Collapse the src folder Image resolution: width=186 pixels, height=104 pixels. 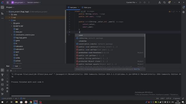tap(10, 21)
